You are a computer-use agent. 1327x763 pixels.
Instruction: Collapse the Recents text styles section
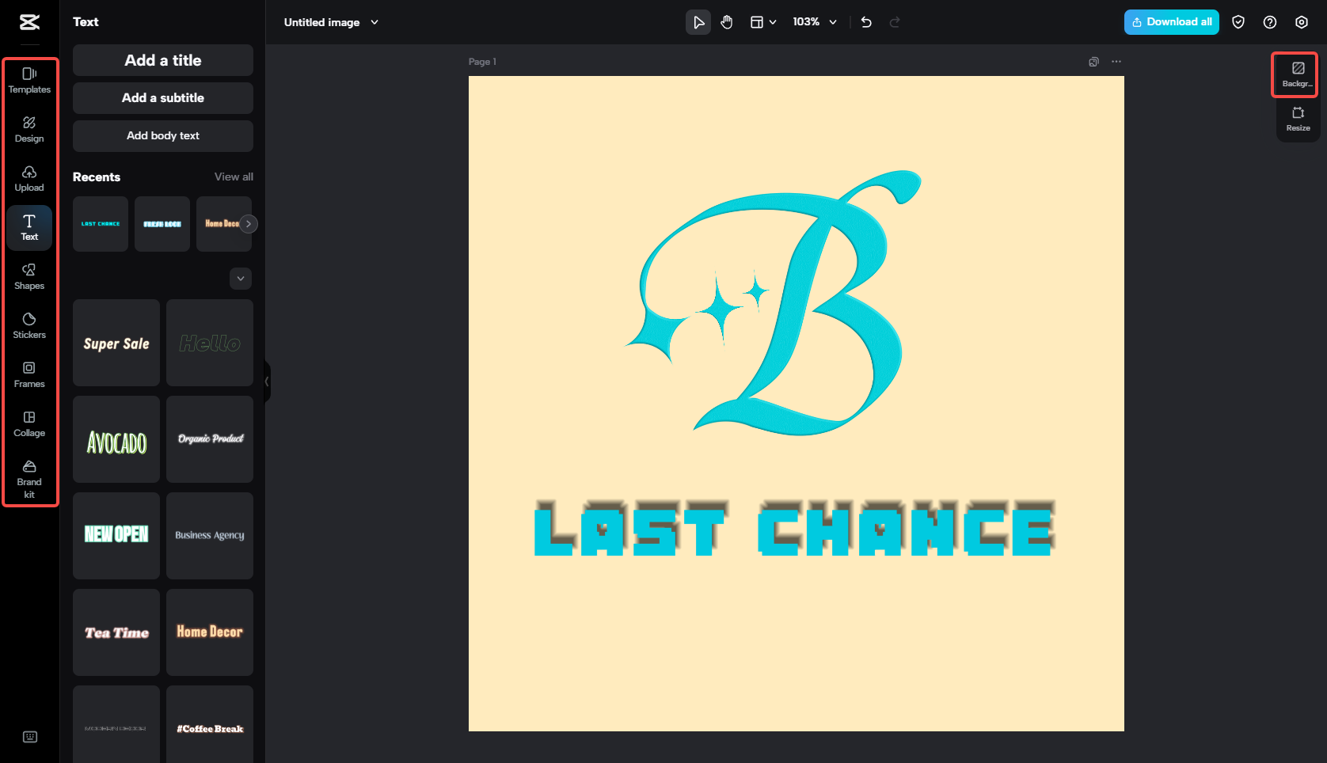[240, 278]
